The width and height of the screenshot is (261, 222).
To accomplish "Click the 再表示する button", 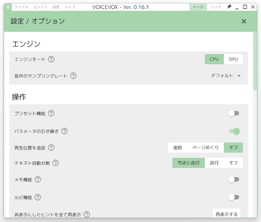I will (227, 213).
